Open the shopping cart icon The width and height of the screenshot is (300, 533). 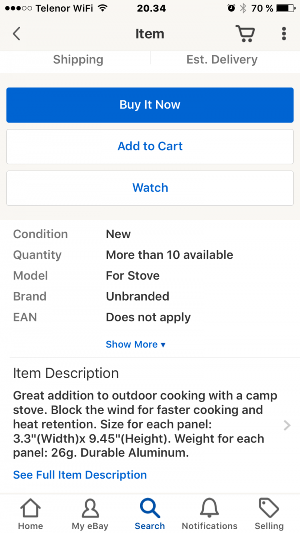[244, 34]
